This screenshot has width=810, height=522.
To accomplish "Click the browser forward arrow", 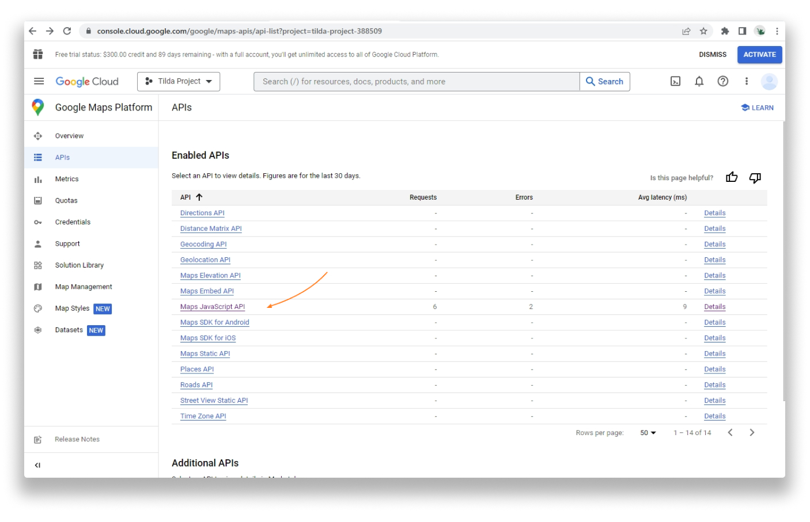I will click(x=50, y=31).
